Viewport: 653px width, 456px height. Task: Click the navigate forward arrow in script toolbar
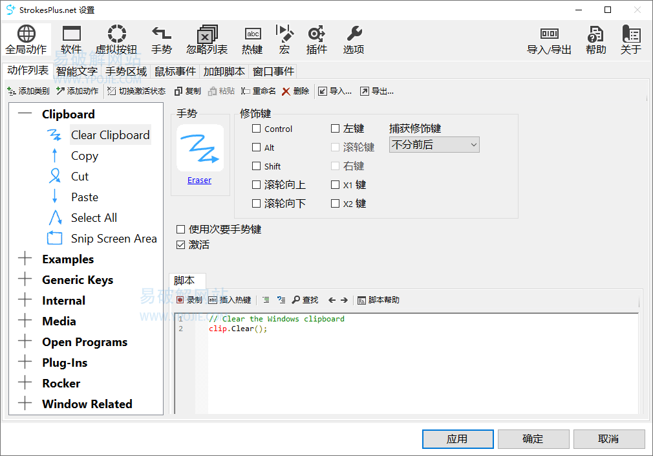[344, 299]
